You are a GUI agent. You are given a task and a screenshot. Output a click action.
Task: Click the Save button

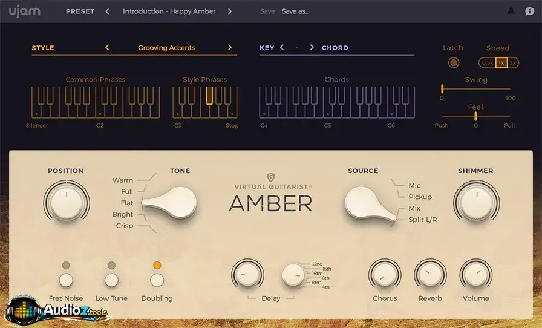[x=267, y=11]
